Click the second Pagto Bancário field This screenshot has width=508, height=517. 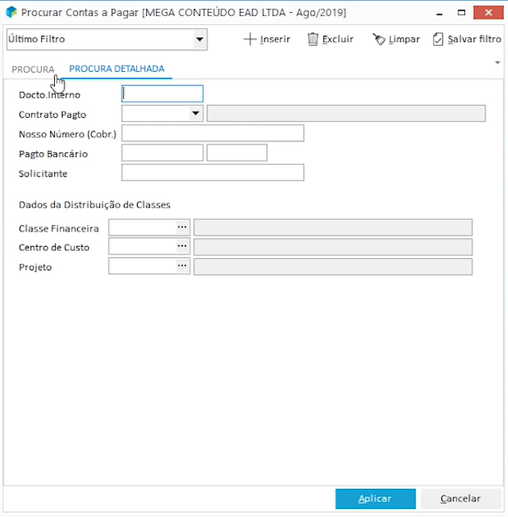pos(237,152)
